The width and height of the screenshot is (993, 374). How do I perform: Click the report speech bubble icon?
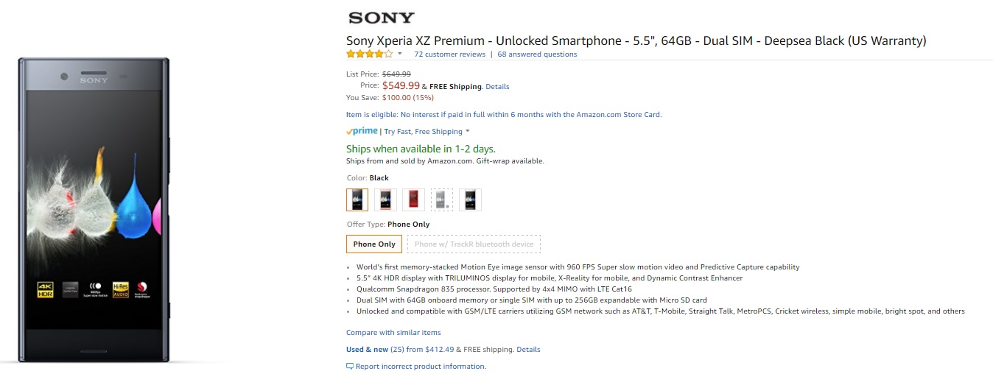pyautogui.click(x=350, y=367)
